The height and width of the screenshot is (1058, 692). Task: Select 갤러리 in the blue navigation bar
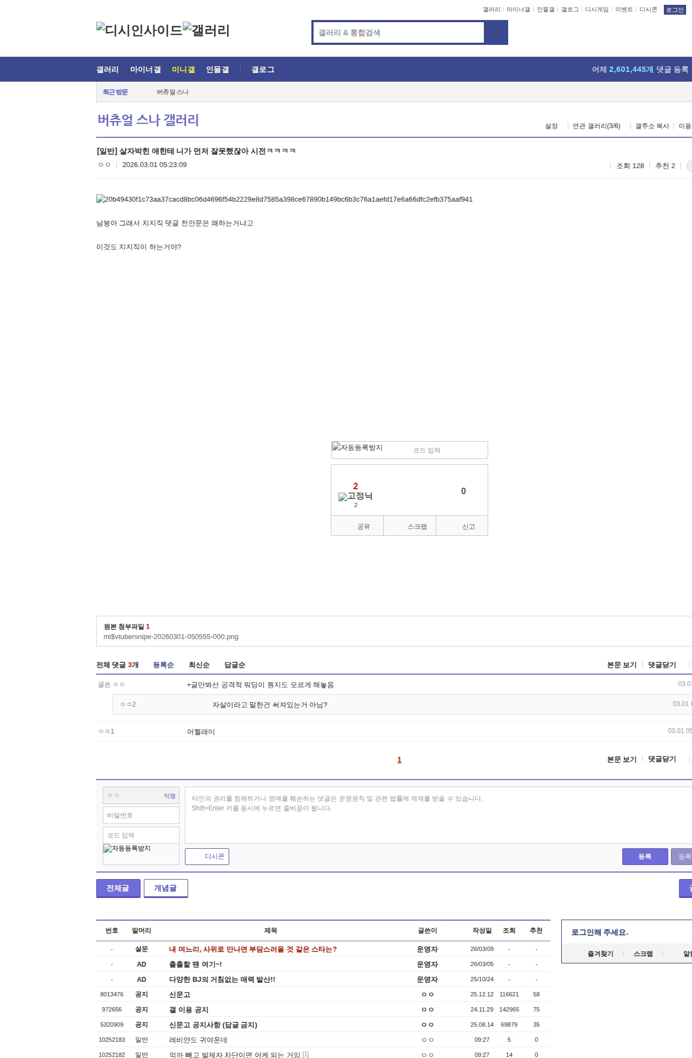108,69
